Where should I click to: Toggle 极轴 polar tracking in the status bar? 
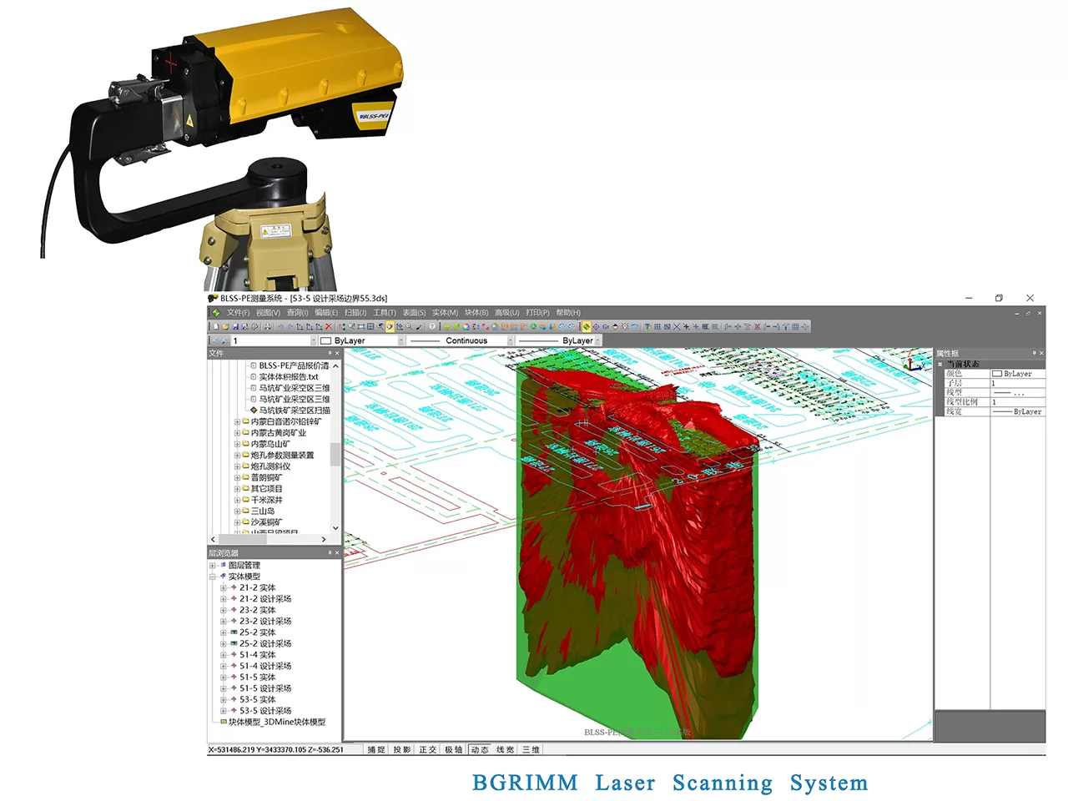pyautogui.click(x=454, y=750)
